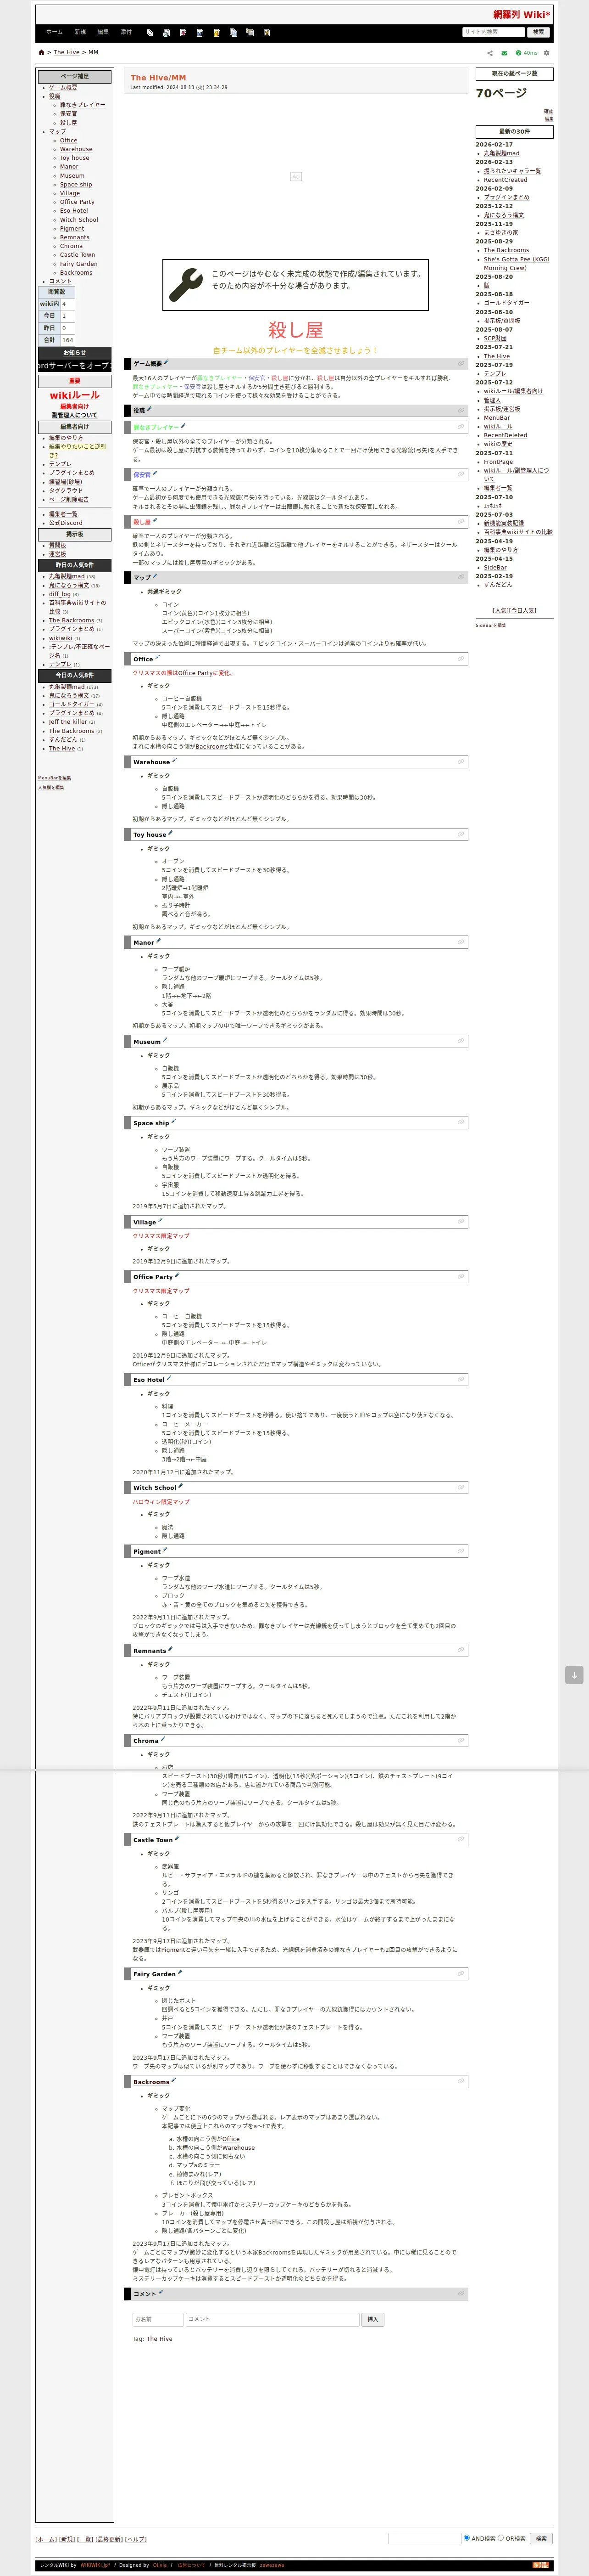Open the 公式Discord sidebar link
The width and height of the screenshot is (589, 2576).
point(66,523)
